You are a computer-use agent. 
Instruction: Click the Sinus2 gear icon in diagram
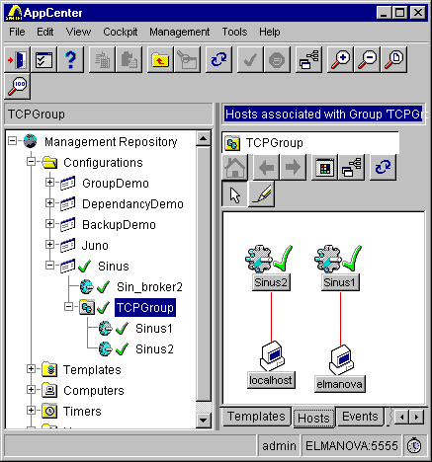pos(259,259)
